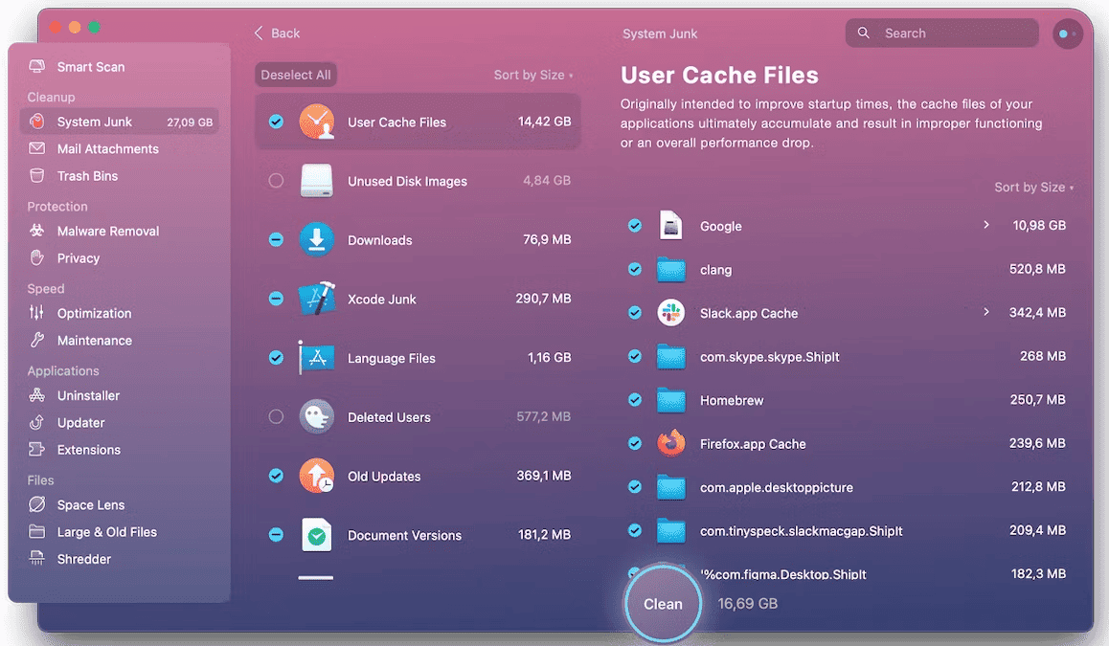The image size is (1109, 646).
Task: Open Sort by Size in category list
Action: tap(532, 75)
